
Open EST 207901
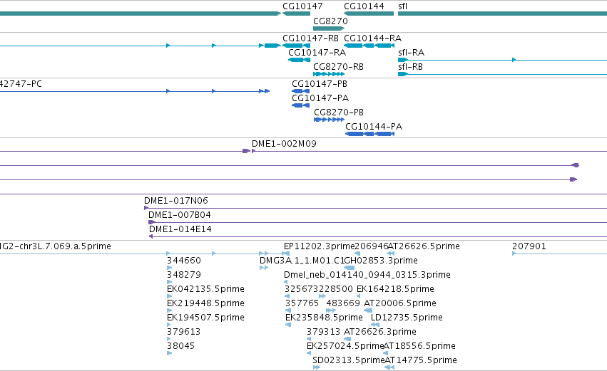coord(529,246)
